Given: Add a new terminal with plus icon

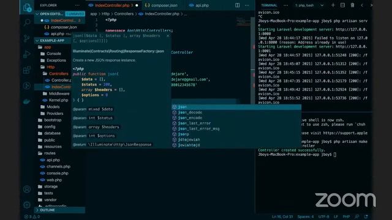Looking at the screenshot, I should [x=333, y=5].
